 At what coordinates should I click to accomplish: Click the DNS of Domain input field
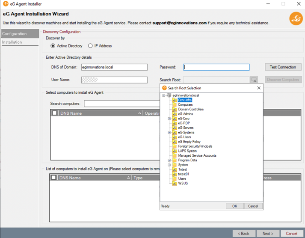point(114,67)
